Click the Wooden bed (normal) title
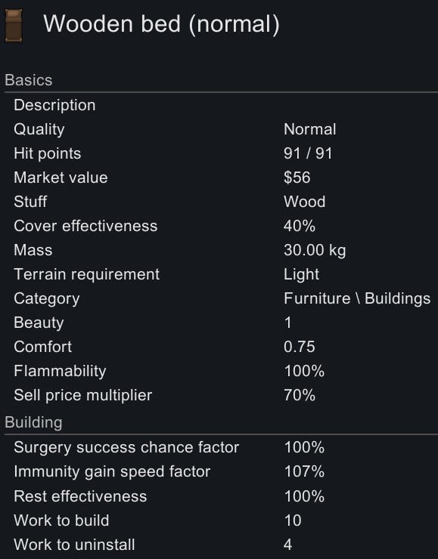The height and width of the screenshot is (559, 438). pos(161,25)
